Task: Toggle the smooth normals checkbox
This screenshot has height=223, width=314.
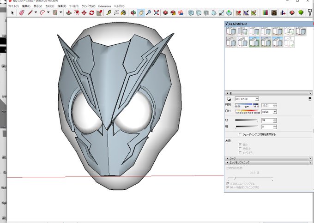Action: pyautogui.click(x=228, y=183)
